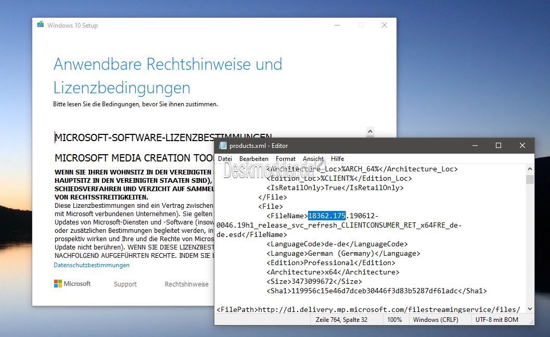Click the LanguageCode de-de line

point(337,244)
